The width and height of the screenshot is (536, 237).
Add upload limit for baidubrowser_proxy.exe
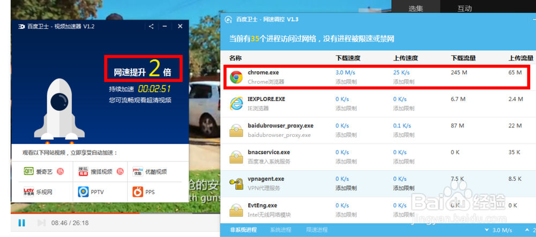pyautogui.click(x=404, y=135)
